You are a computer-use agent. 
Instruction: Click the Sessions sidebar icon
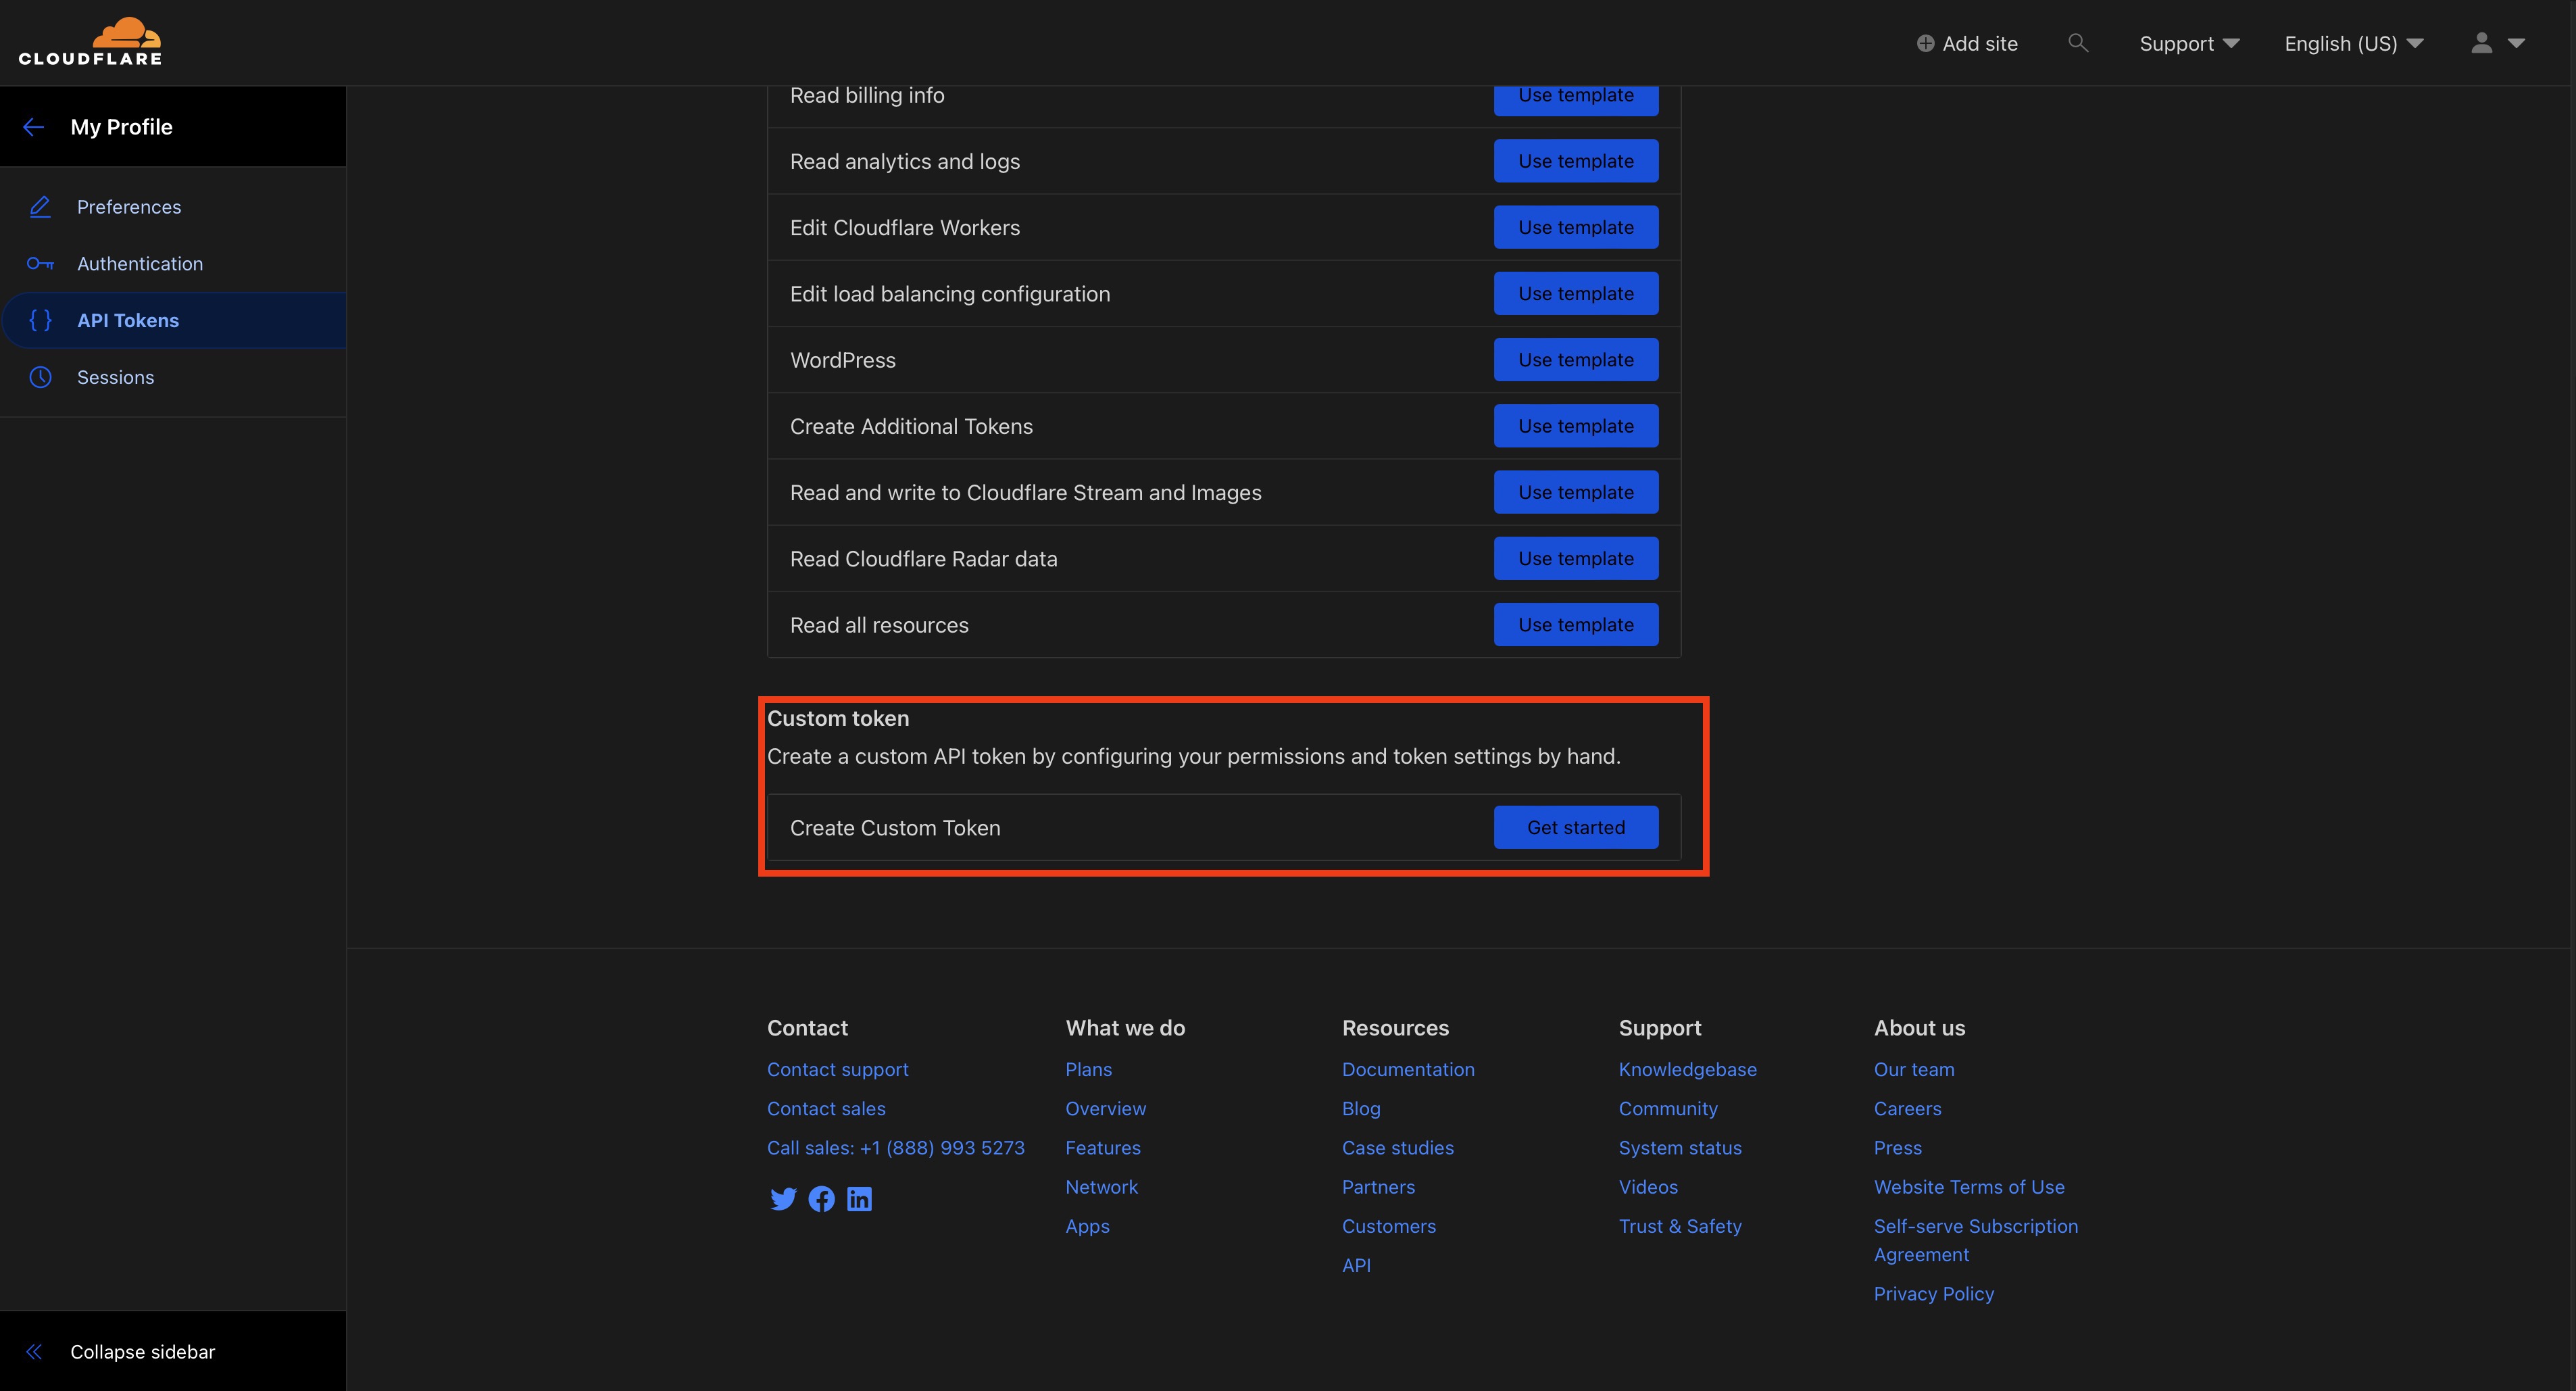point(43,375)
